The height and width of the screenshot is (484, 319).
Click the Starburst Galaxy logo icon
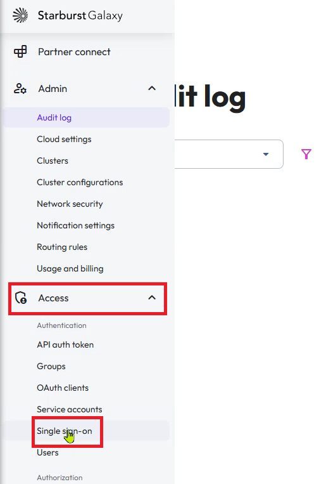click(x=20, y=15)
